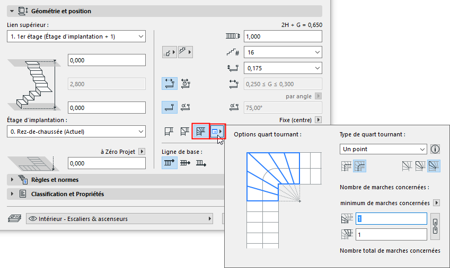The width and height of the screenshot is (450, 268).
Task: Click the info icon beside Un point
Action: point(436,149)
